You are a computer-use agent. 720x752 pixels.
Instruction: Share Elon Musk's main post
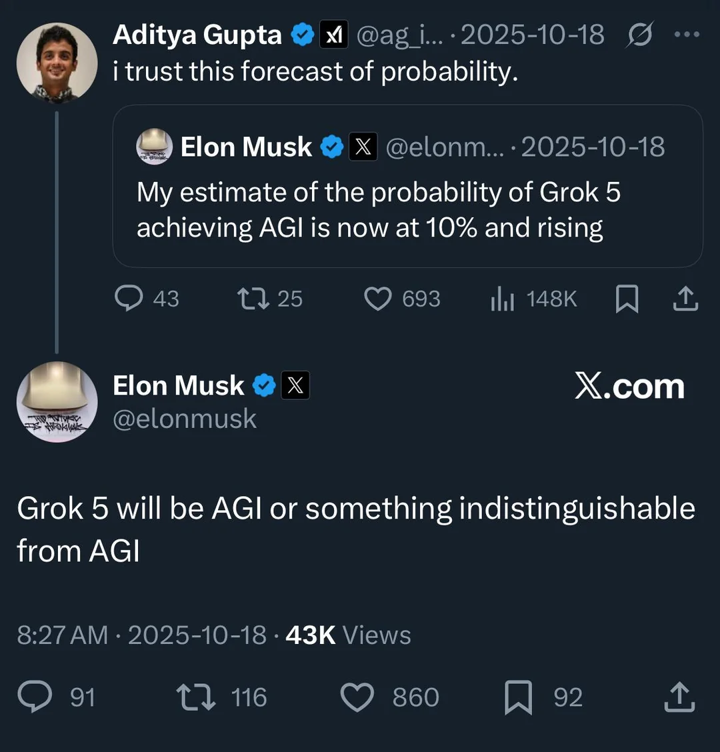pos(680,697)
